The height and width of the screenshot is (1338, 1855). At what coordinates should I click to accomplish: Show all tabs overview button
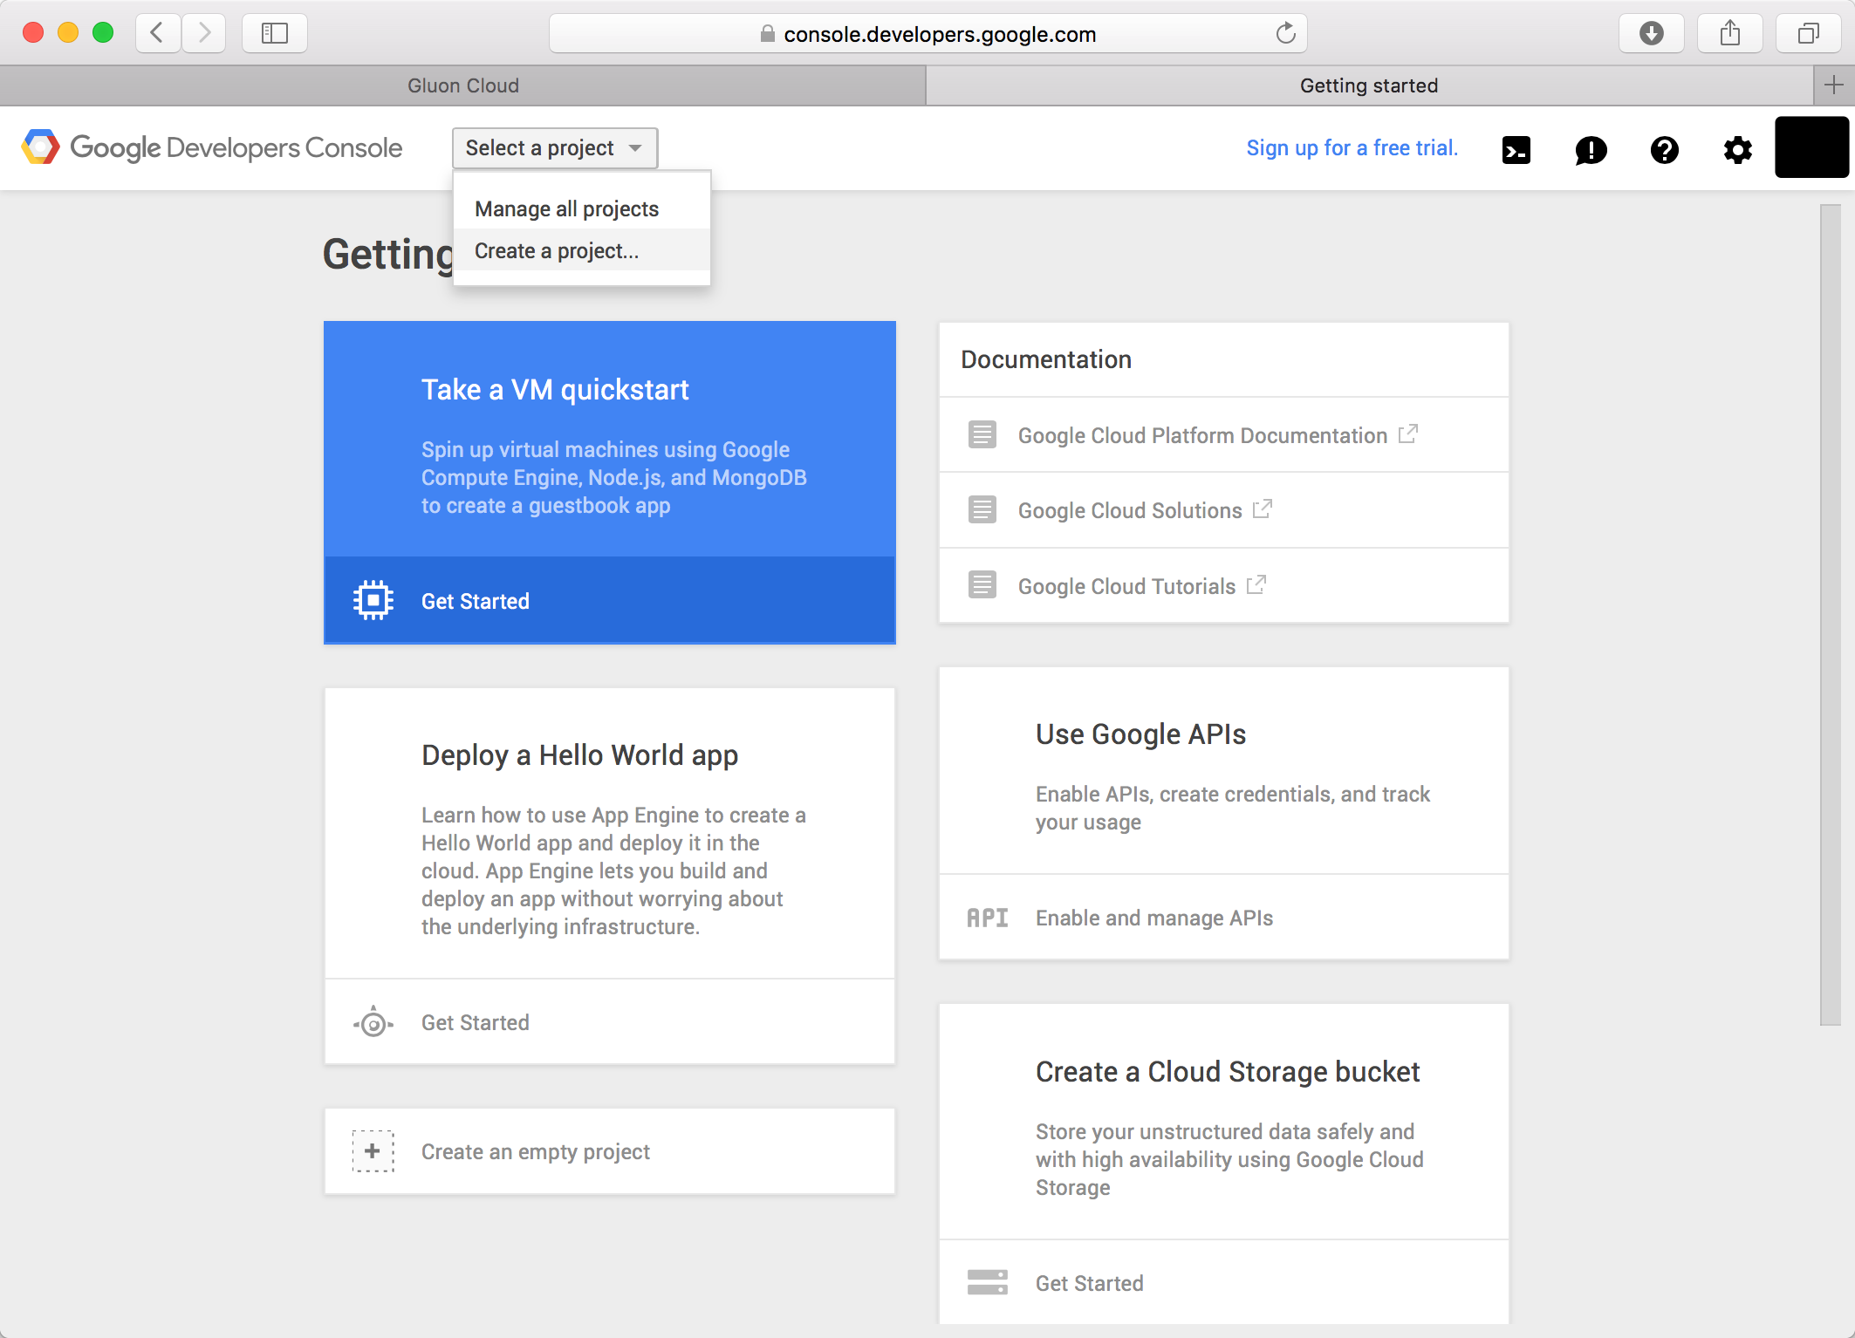pos(1809,33)
